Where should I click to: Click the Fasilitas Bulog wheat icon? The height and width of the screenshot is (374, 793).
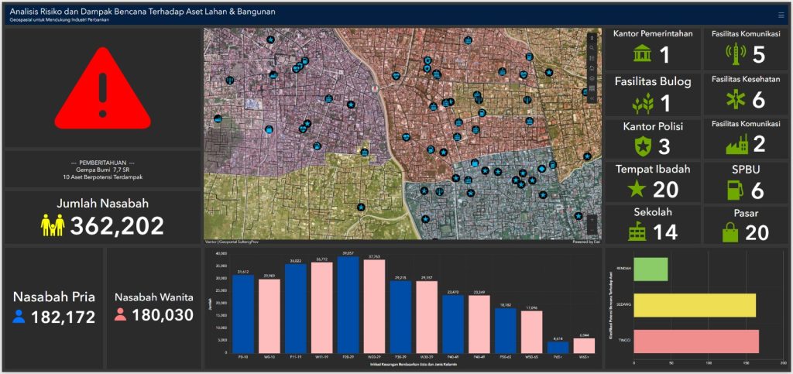642,103
